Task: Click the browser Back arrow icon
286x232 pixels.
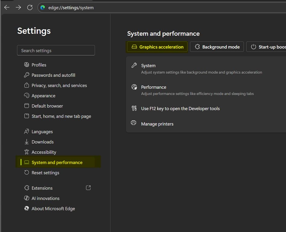Action: click(7, 8)
